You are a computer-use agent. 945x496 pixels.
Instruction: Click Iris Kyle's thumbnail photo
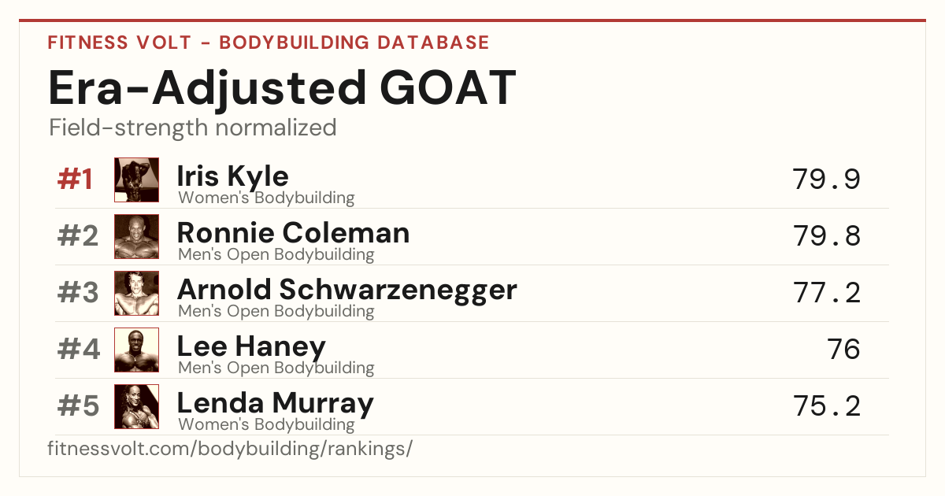(x=137, y=180)
